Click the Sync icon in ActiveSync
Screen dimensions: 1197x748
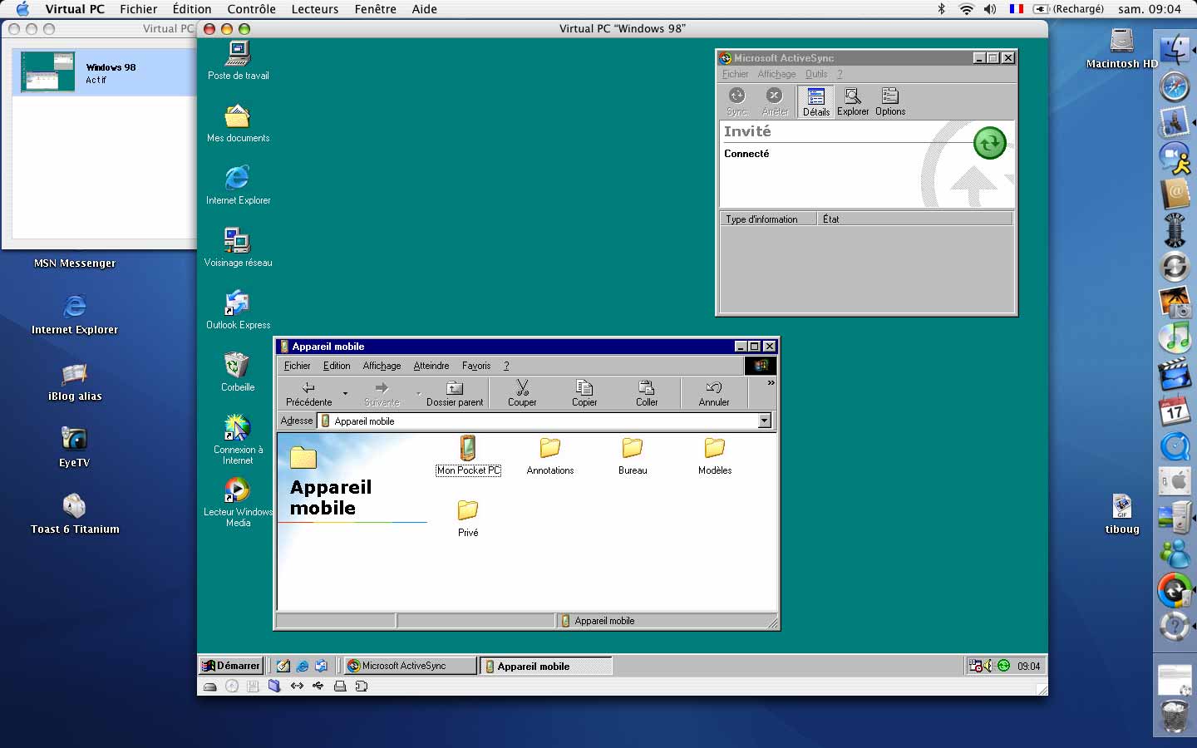[736, 96]
